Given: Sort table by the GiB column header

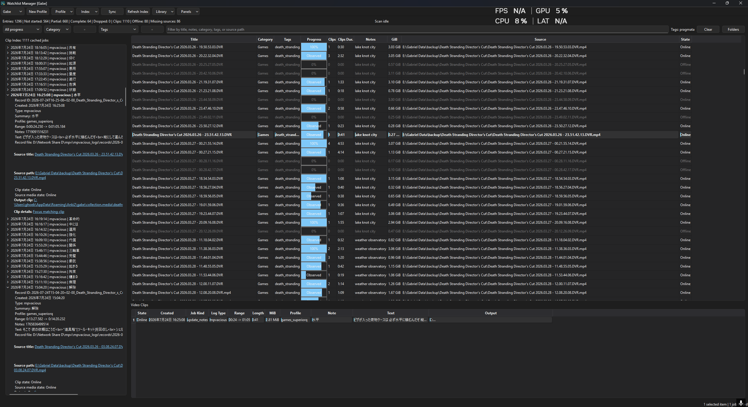Looking at the screenshot, I should (x=394, y=39).
